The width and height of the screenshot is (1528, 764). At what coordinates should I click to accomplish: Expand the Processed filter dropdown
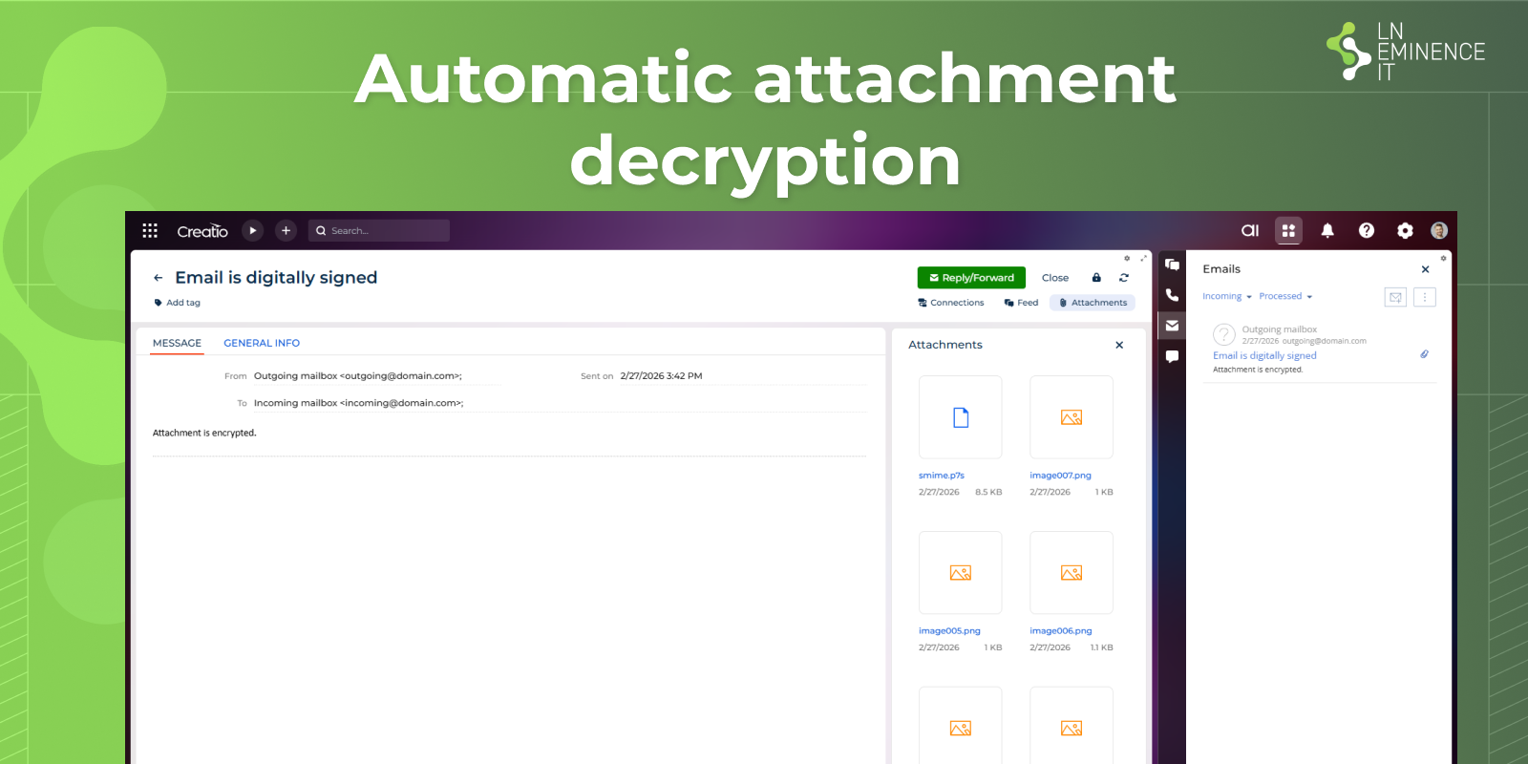pyautogui.click(x=1285, y=296)
